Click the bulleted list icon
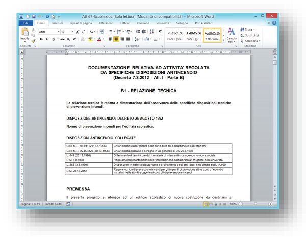This screenshot has height=237, width=306. (x=111, y=31)
